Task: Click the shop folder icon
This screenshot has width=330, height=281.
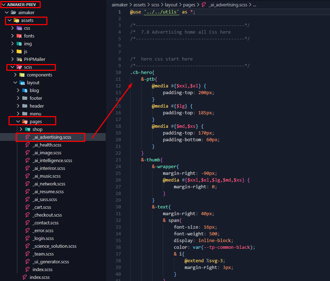Action: click(28, 130)
